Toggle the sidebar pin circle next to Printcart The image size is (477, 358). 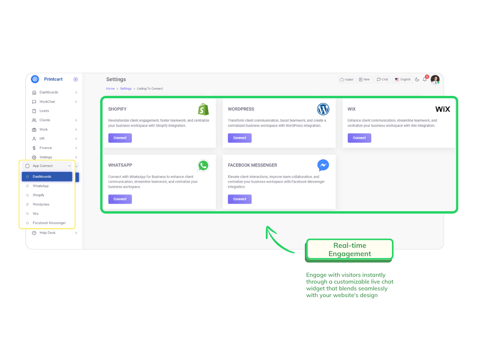pyautogui.click(x=76, y=79)
